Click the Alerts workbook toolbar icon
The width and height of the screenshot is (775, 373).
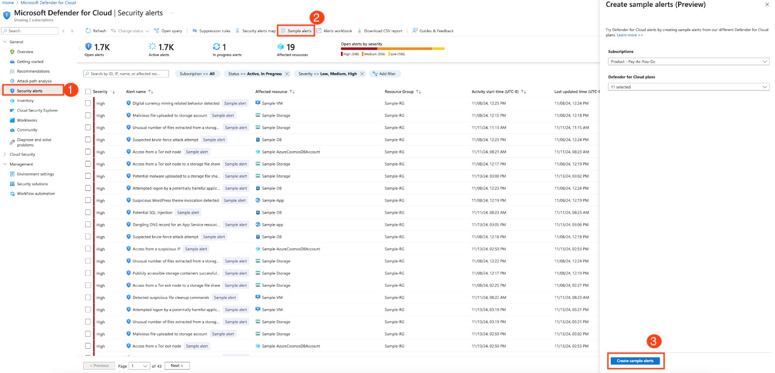(x=319, y=31)
